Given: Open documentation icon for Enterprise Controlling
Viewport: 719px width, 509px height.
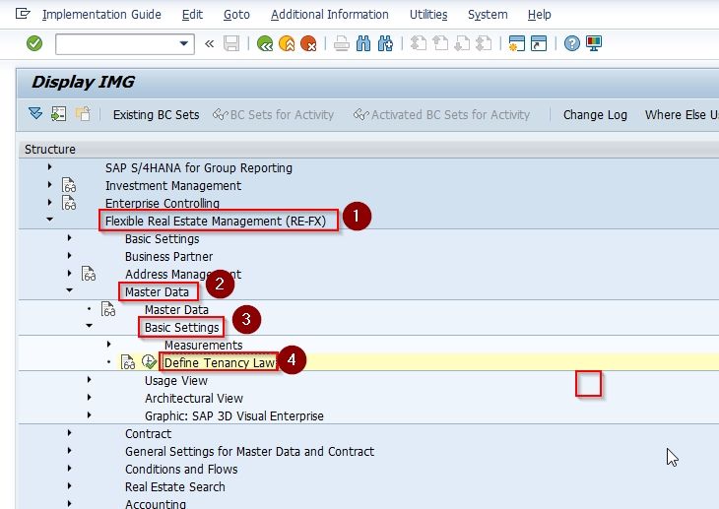Looking at the screenshot, I should pyautogui.click(x=69, y=203).
